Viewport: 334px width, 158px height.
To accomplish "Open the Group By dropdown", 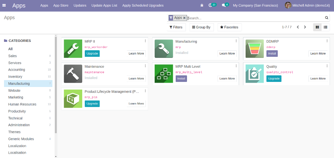I will coord(202,27).
